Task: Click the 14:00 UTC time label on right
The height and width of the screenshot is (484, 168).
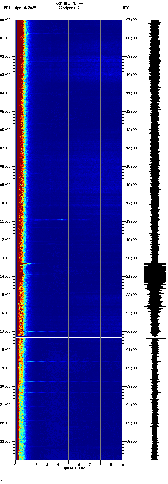Action: [x=131, y=148]
